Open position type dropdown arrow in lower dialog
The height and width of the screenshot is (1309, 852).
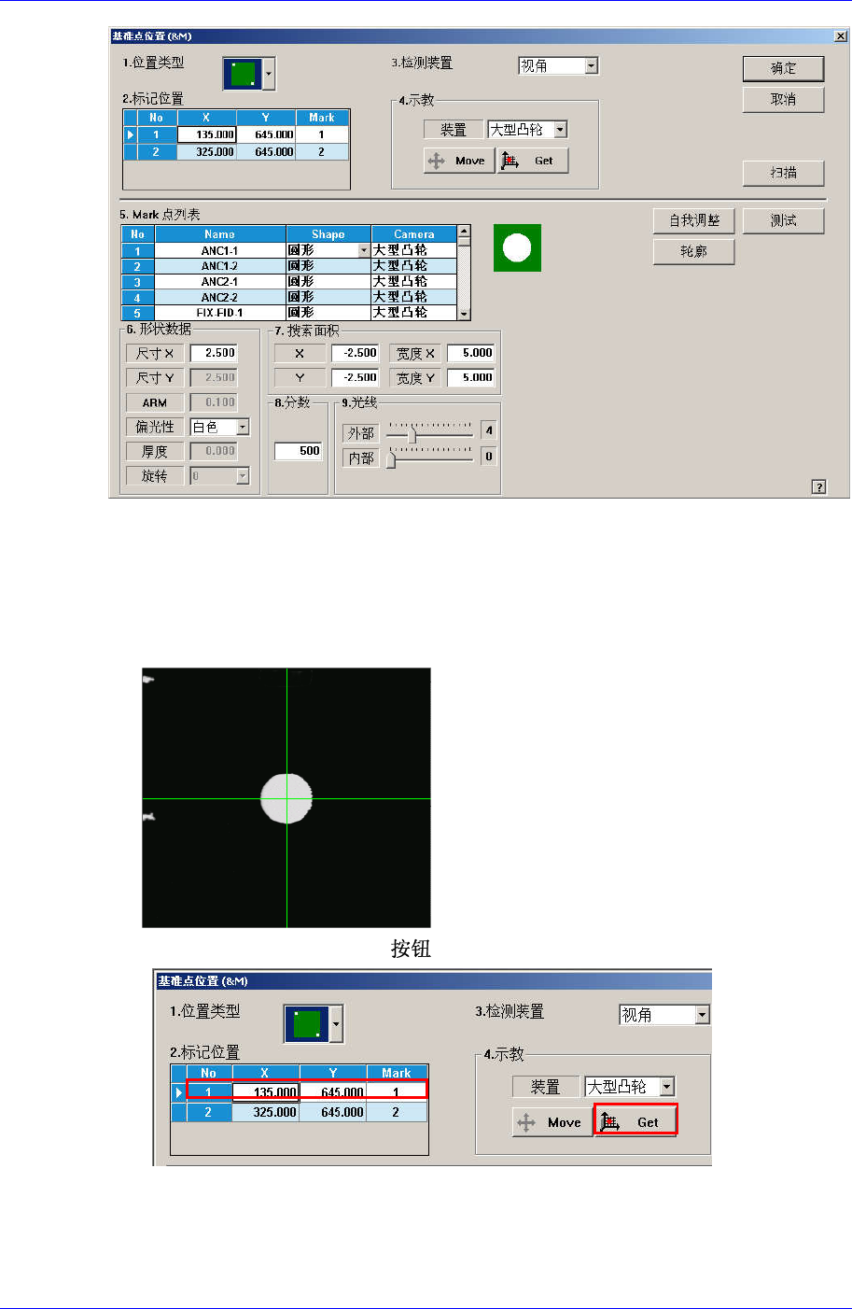pos(336,1024)
